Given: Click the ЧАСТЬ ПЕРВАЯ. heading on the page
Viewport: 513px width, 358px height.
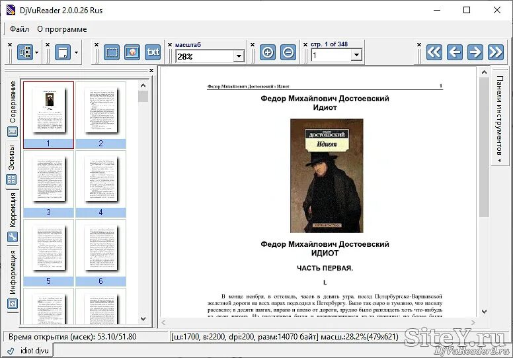Looking at the screenshot, I should coord(325,268).
